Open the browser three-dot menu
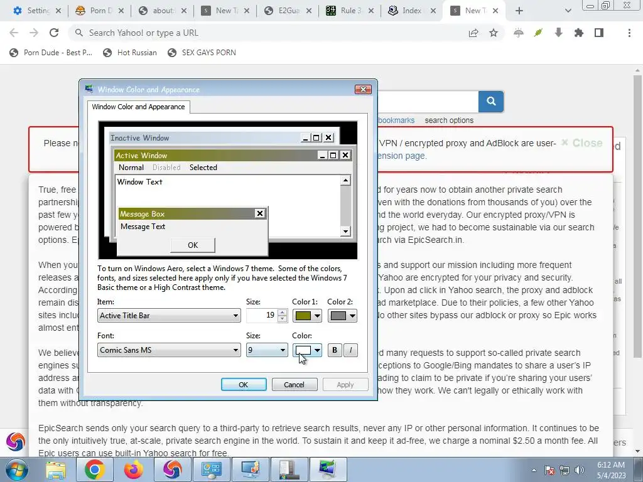Screen dimensions: 643x482 [x=629, y=33]
